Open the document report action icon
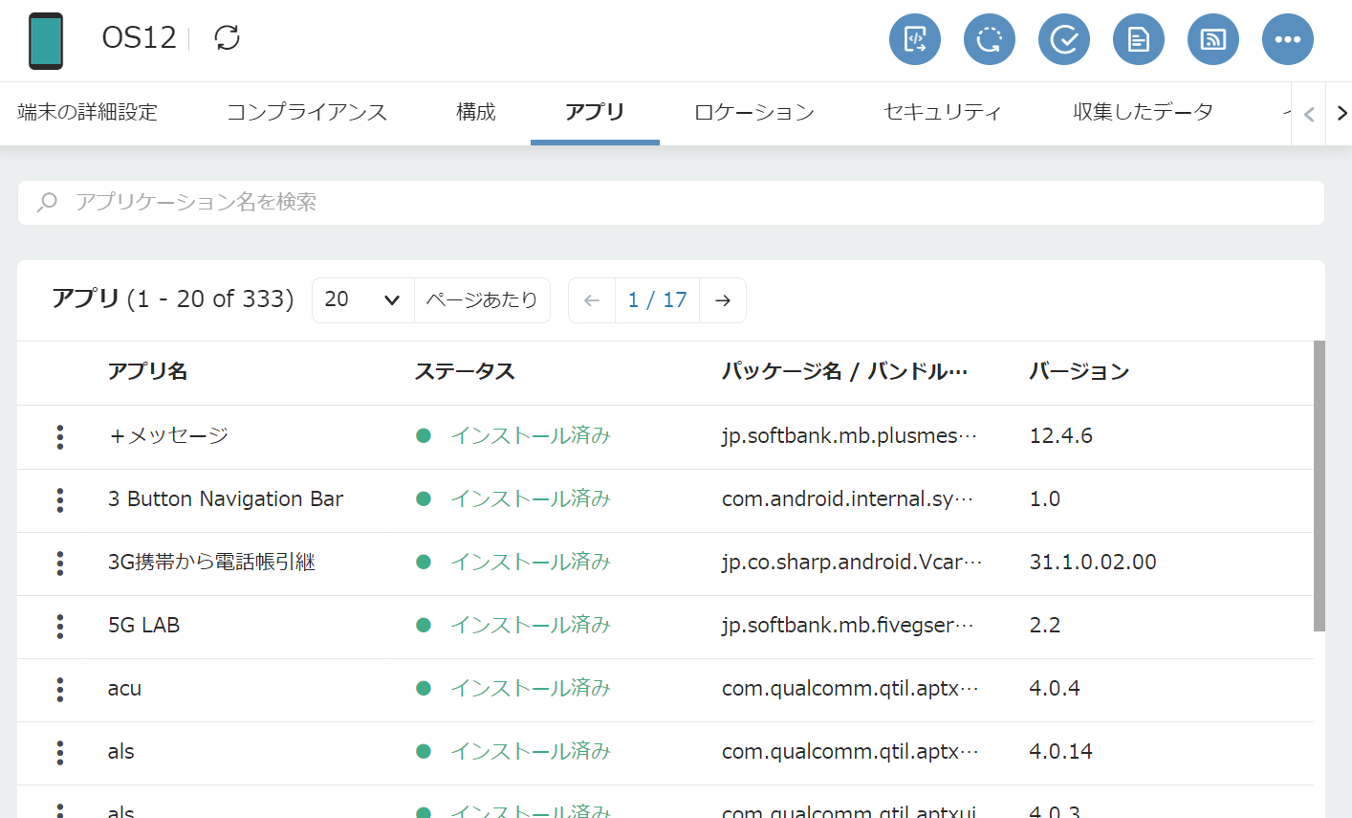This screenshot has width=1352, height=818. click(1139, 39)
